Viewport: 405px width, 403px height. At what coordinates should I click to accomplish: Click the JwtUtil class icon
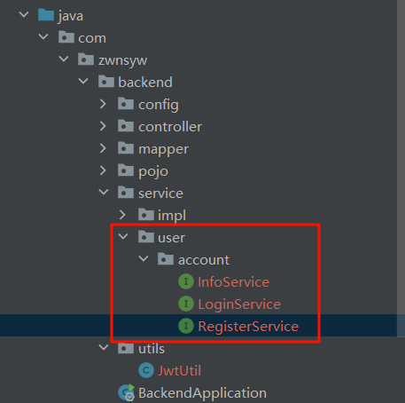pos(146,370)
